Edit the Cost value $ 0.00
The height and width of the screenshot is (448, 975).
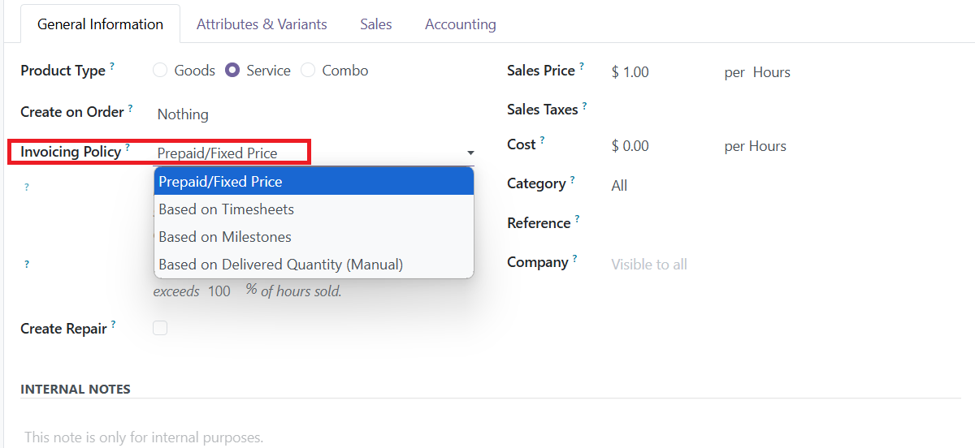(630, 146)
